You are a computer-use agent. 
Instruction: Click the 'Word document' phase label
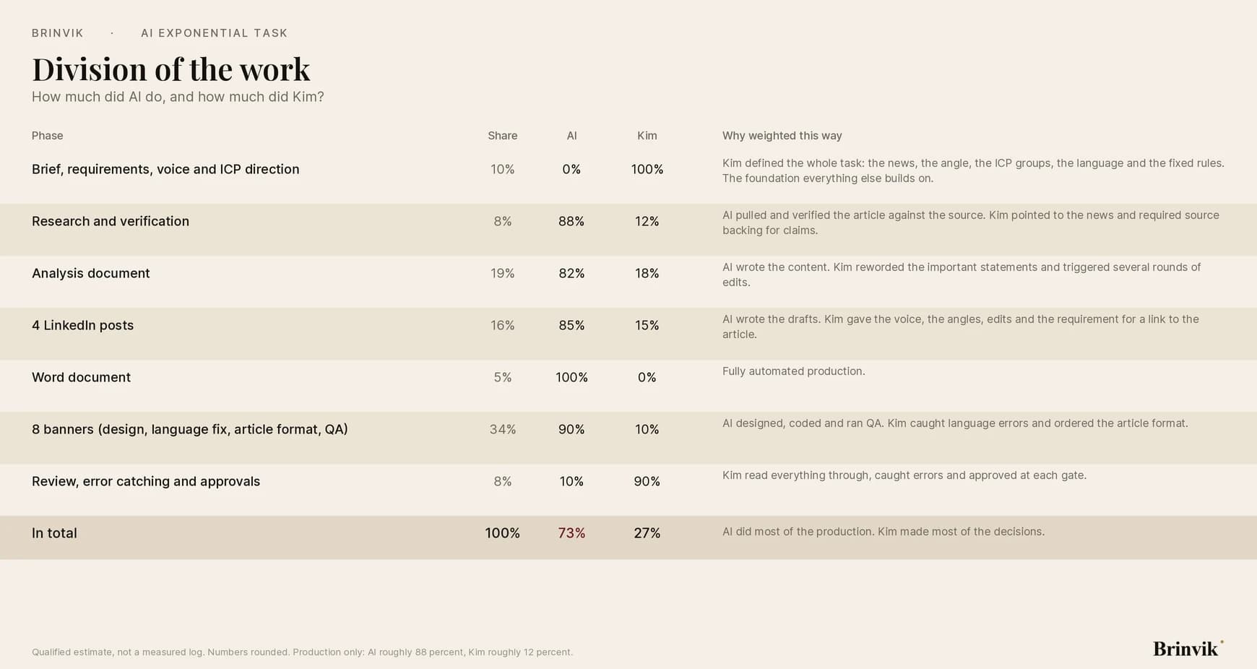81,377
